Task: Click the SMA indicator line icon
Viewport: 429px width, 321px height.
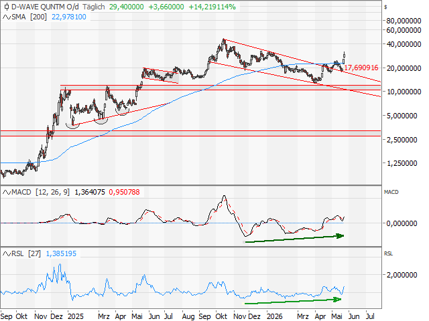Action: (7, 17)
